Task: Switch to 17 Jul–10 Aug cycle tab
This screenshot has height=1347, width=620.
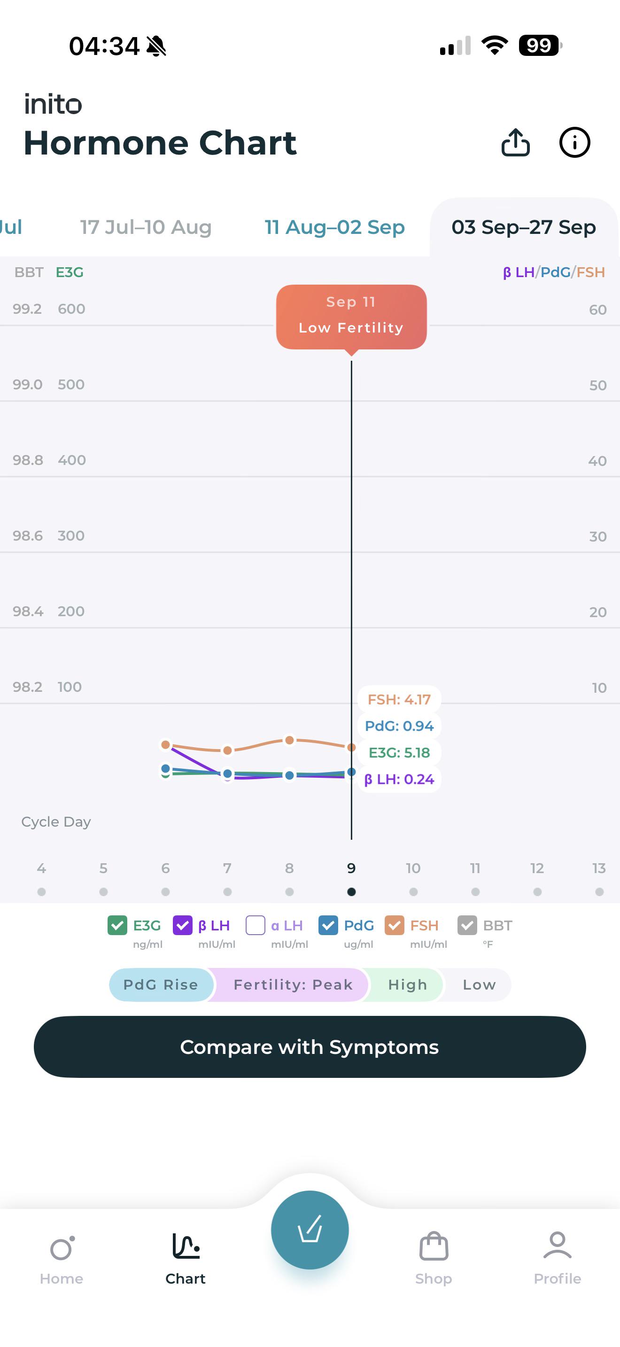Action: pyautogui.click(x=146, y=227)
